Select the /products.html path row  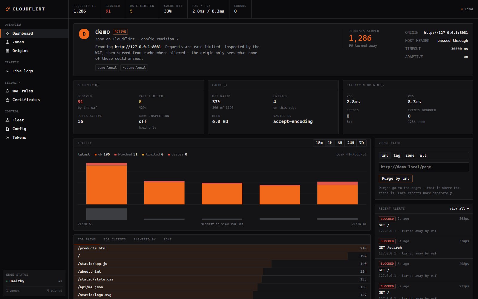[222, 248]
